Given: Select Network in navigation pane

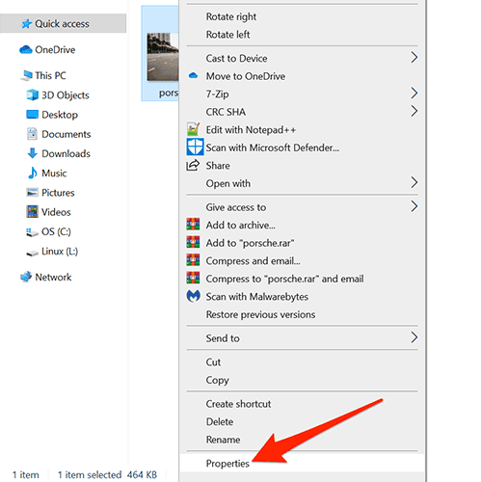Looking at the screenshot, I should click(x=53, y=277).
